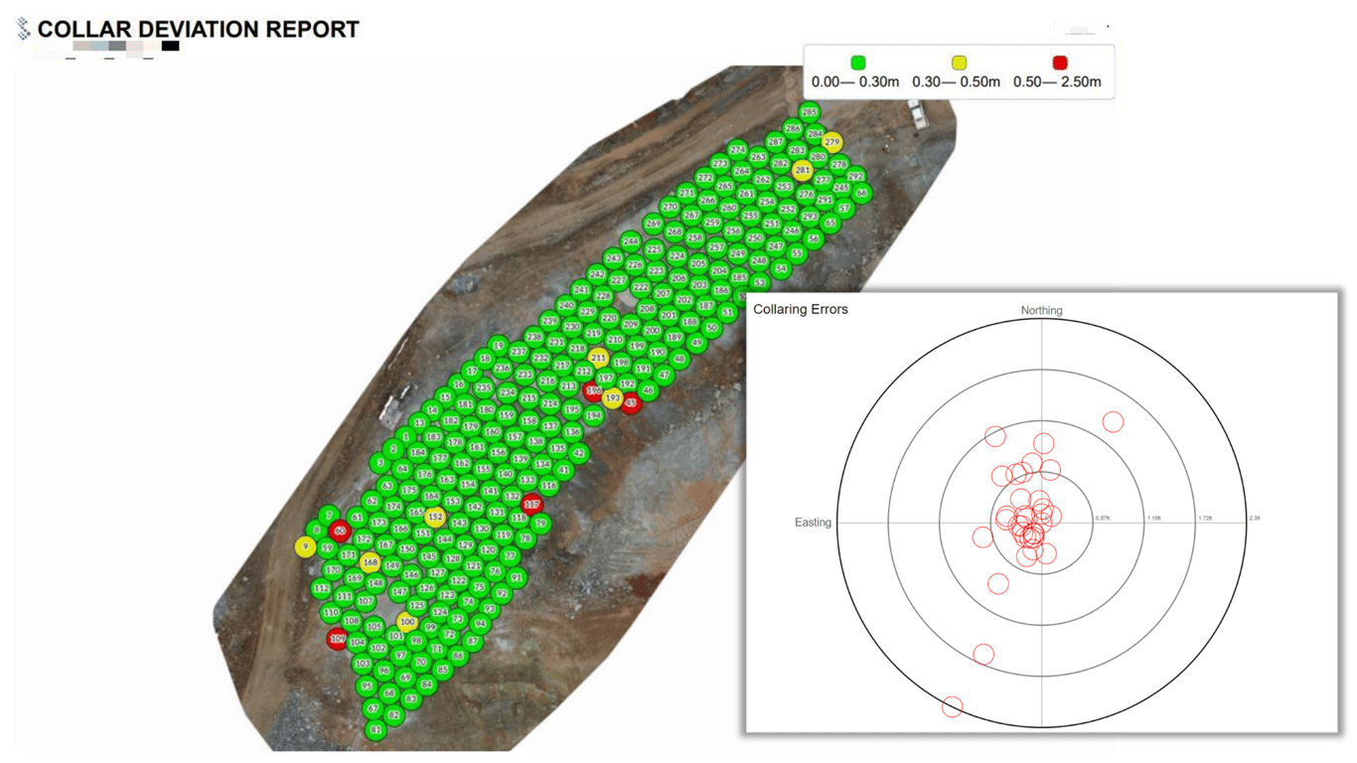
Task: Click the 'Easting' axis label
Action: [x=813, y=523]
